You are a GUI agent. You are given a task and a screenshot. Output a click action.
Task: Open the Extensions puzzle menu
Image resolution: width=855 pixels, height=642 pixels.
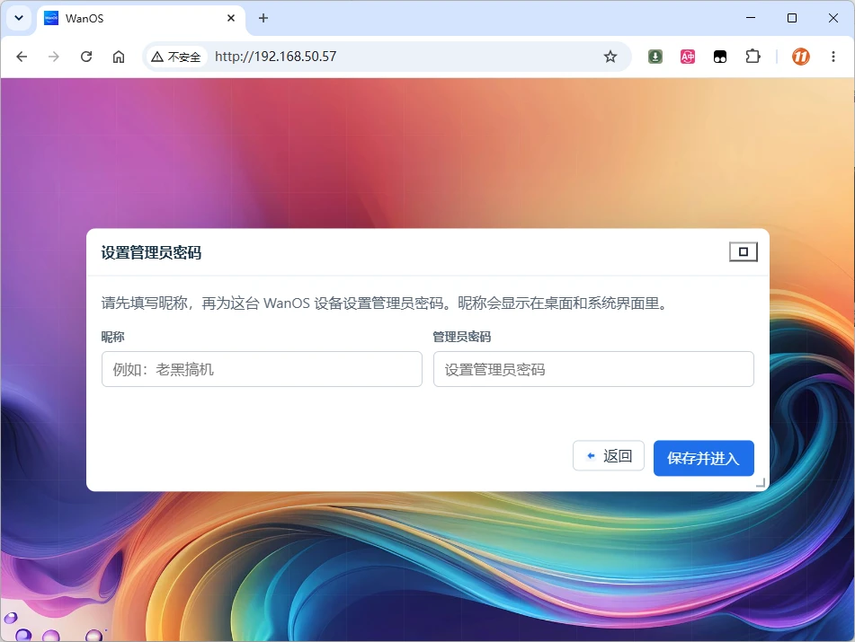[x=753, y=57]
